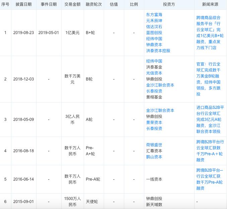
Task: Click 长泰投资 in the B轮 row
Action: 154,91
